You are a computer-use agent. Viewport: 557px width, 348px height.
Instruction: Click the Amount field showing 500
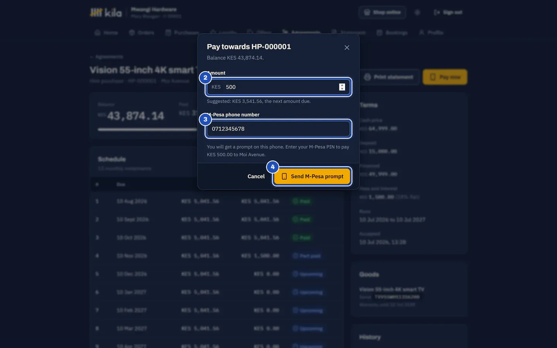tap(278, 87)
